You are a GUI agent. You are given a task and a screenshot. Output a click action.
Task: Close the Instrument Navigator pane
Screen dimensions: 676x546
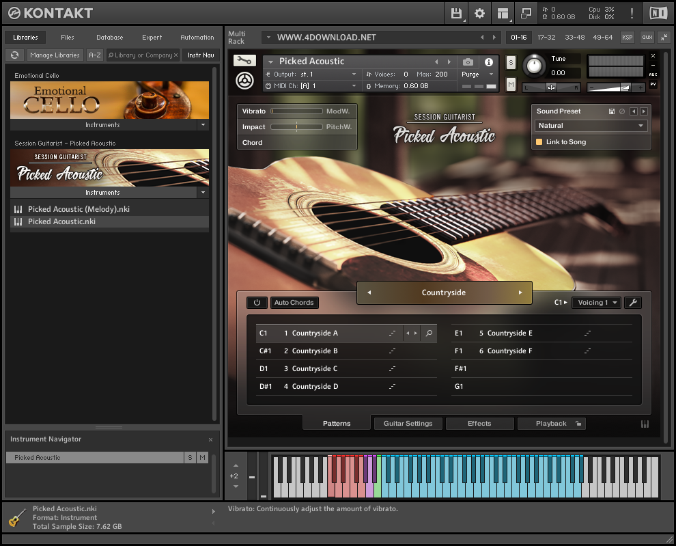pos(210,440)
